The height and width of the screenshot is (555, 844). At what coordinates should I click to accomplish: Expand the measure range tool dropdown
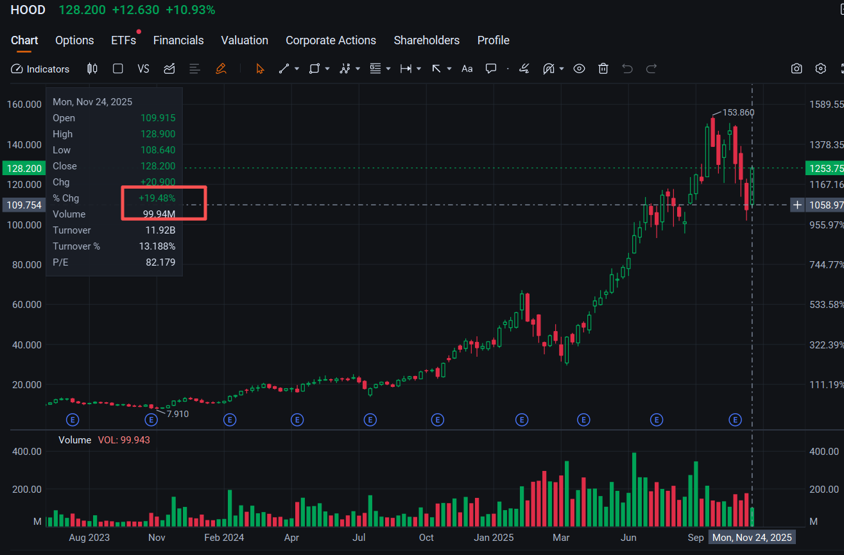[x=419, y=69]
